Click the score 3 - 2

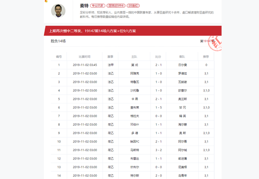click(x=159, y=150)
